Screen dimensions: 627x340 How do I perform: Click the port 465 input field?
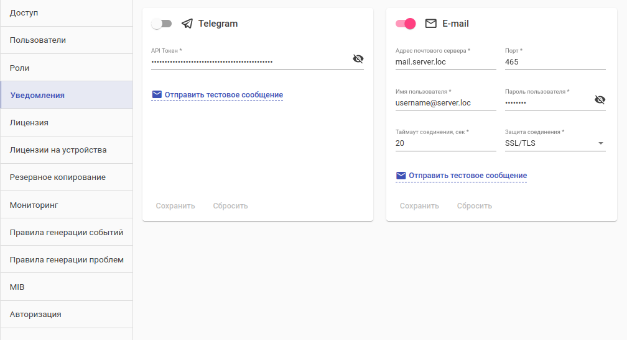click(x=555, y=62)
